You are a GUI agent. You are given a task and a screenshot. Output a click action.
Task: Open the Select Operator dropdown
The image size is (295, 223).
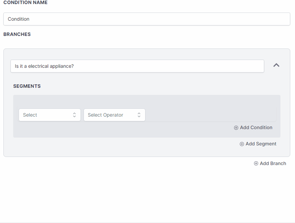pos(114,115)
